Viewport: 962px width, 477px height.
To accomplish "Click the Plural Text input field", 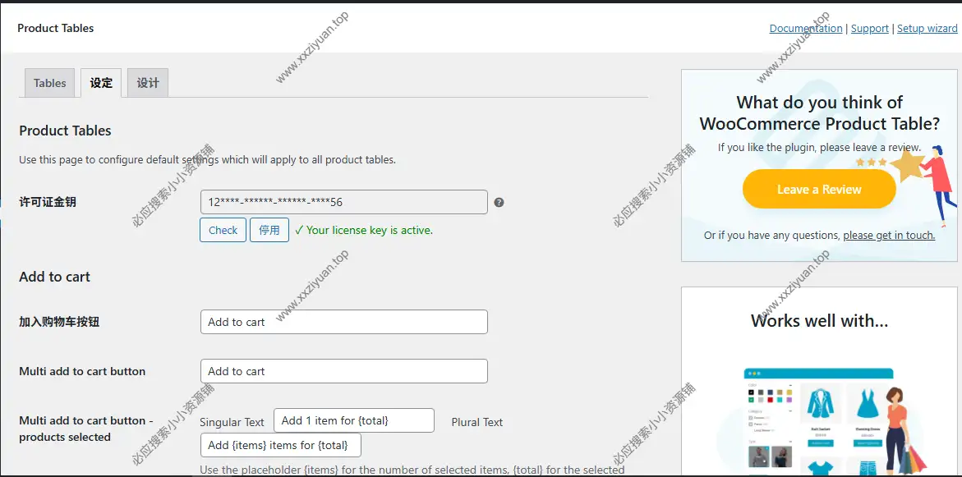I will pos(280,445).
